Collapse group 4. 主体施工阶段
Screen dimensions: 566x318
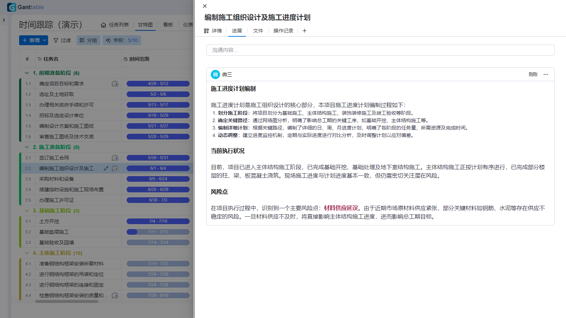click(x=27, y=253)
